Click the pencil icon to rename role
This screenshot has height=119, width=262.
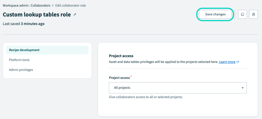coord(75,15)
